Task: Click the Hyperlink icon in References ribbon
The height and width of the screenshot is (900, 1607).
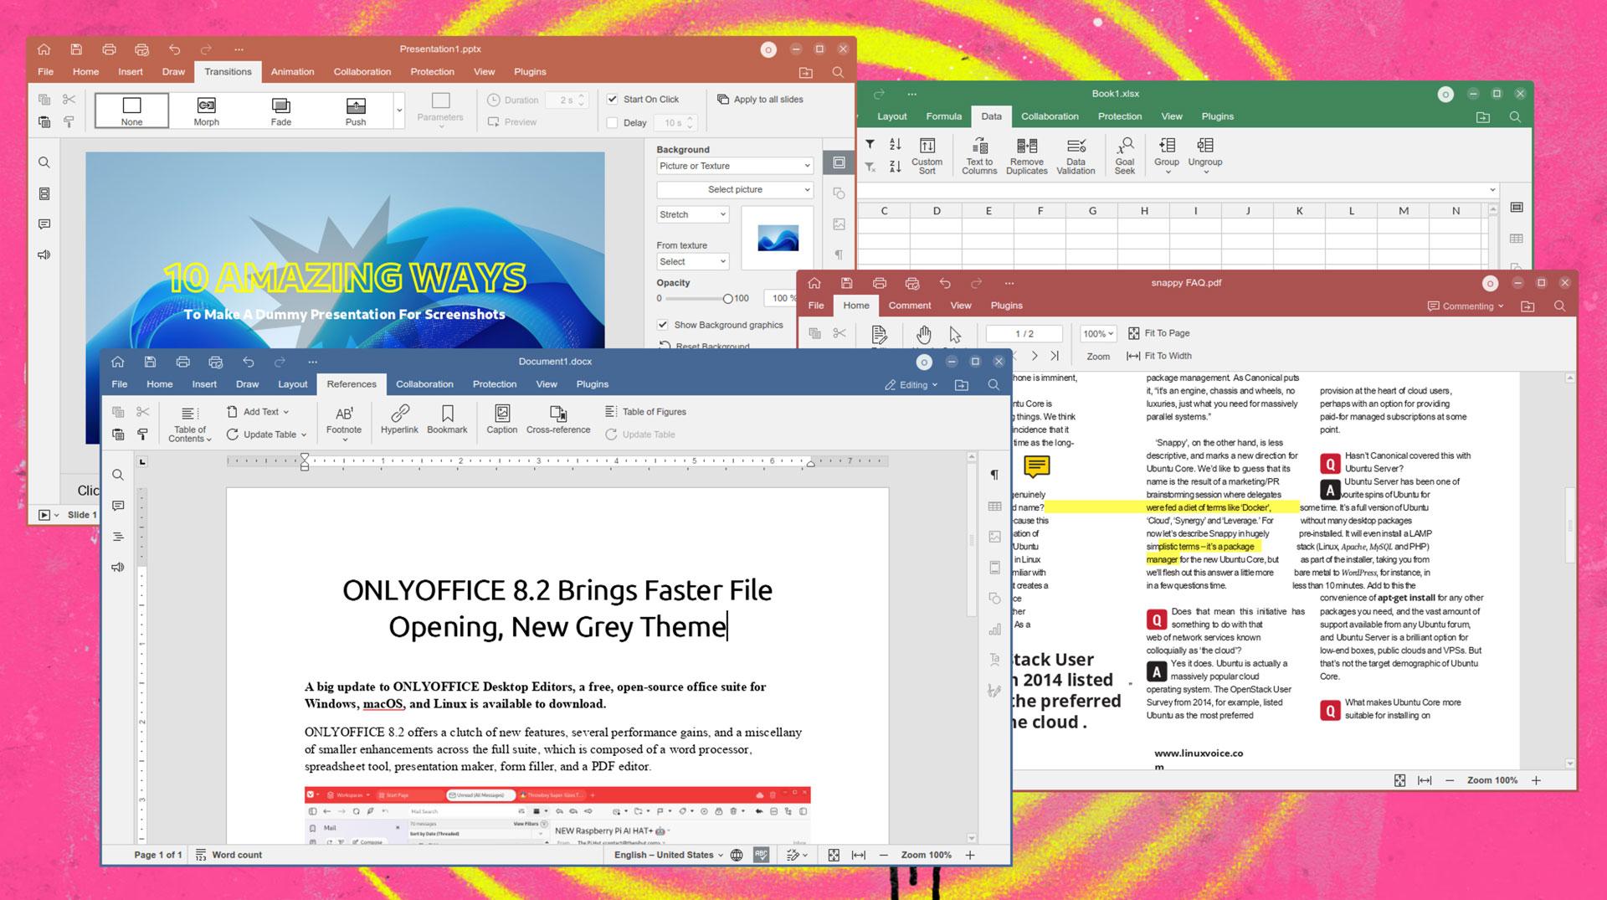Action: pos(399,419)
